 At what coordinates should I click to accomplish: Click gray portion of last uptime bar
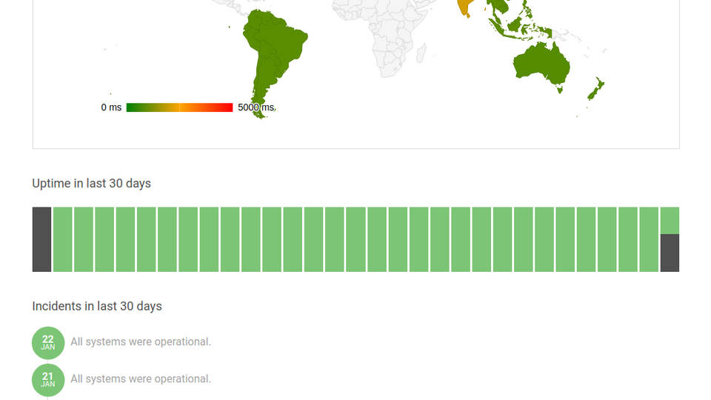[x=670, y=253]
